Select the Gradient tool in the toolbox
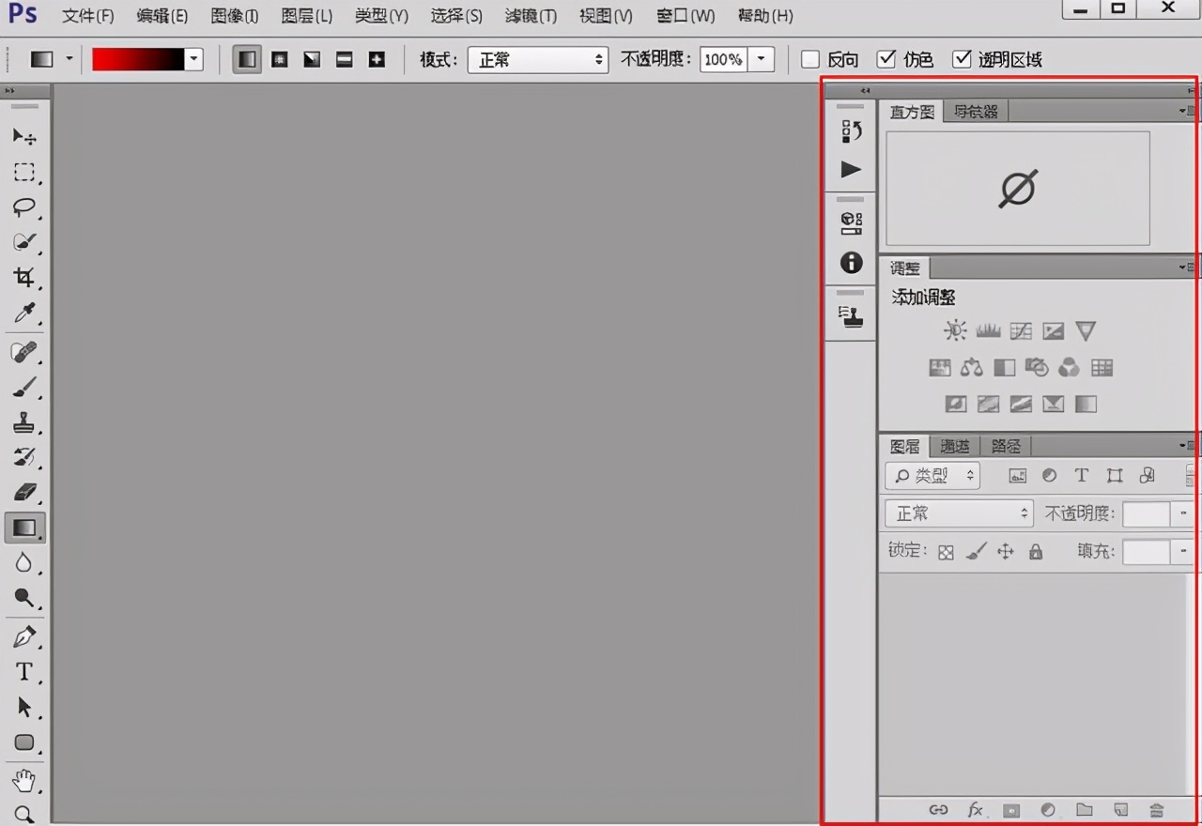 click(24, 528)
